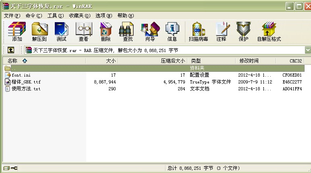
Task: Click size value 8,867,944
Action: click(x=105, y=82)
